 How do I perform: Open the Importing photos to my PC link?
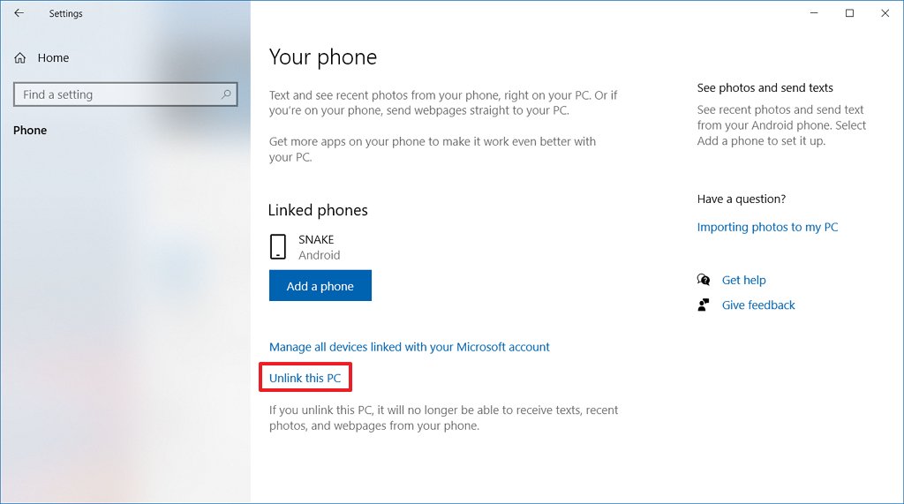pos(767,227)
